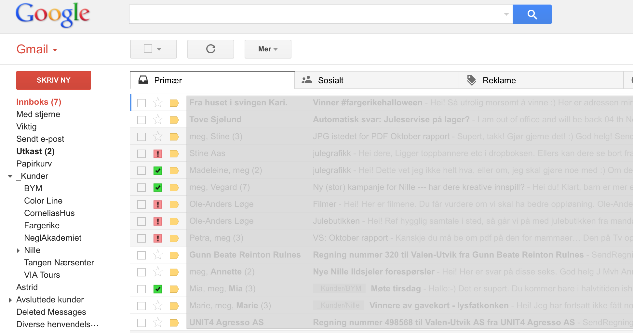This screenshot has width=633, height=333.
Task: Select the meg, Stine email checkbox
Action: [x=141, y=137]
